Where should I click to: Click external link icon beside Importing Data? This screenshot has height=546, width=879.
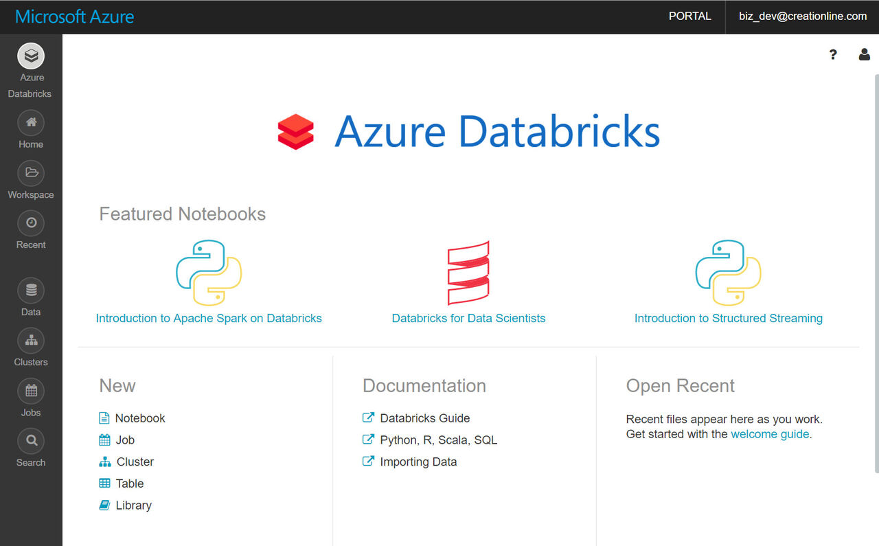[369, 462]
